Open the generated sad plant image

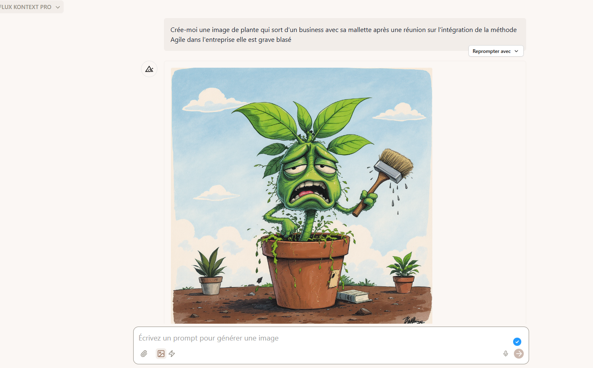[302, 196]
